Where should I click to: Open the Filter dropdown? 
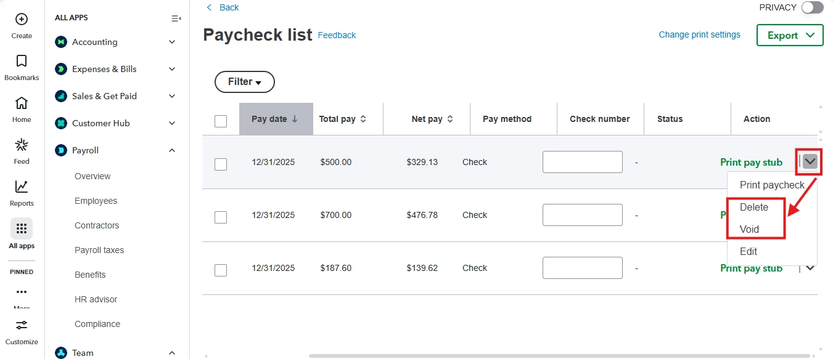(245, 82)
